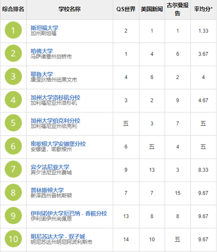This screenshot has width=217, height=252.
Task: Open the 伊利诺伊大学厄巴纳 - 香槟分校 link
Action: 69,213
